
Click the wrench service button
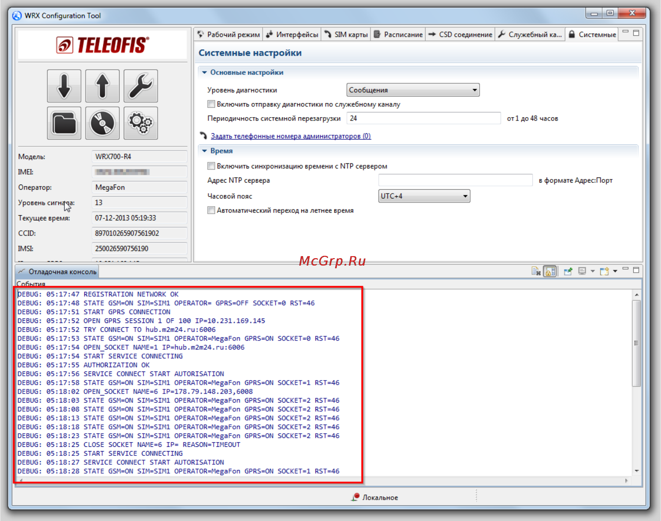click(x=141, y=86)
